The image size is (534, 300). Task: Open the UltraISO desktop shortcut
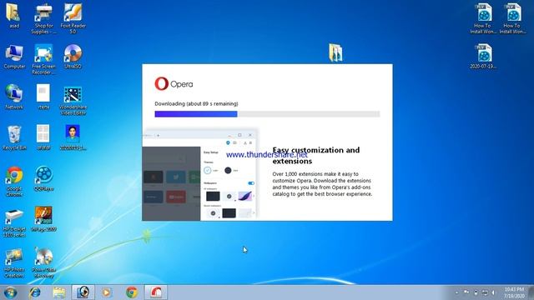click(x=73, y=57)
